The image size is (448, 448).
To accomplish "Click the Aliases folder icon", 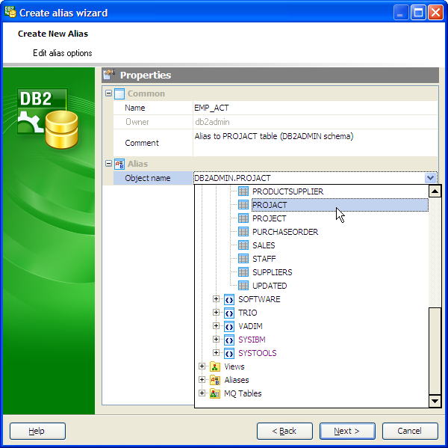I will click(x=216, y=380).
